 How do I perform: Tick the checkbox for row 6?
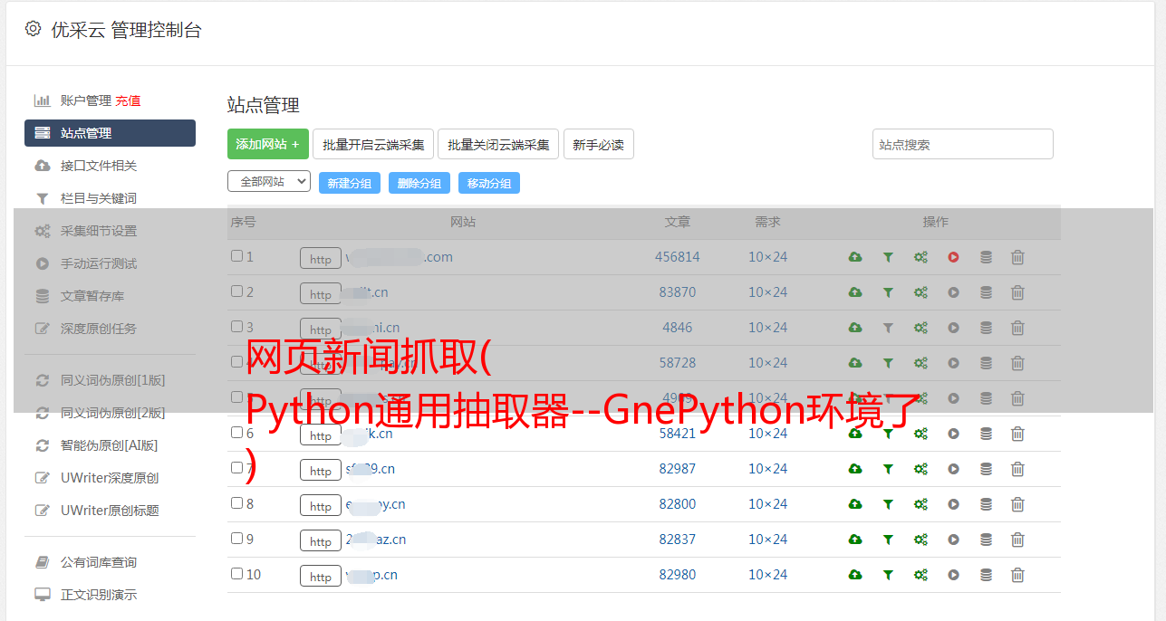[x=236, y=433]
